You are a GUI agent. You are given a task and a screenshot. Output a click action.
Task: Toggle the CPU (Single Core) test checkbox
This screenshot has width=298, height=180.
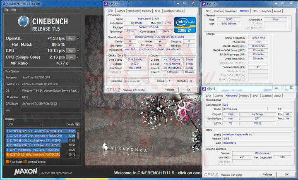(78, 57)
